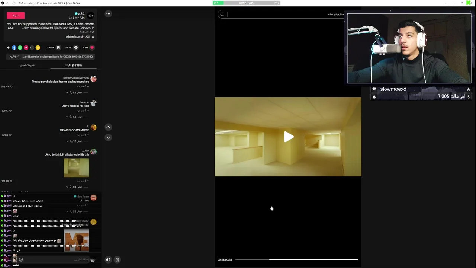This screenshot has height=268, width=476.
Task: Click the copy link button
Action: [14, 57]
